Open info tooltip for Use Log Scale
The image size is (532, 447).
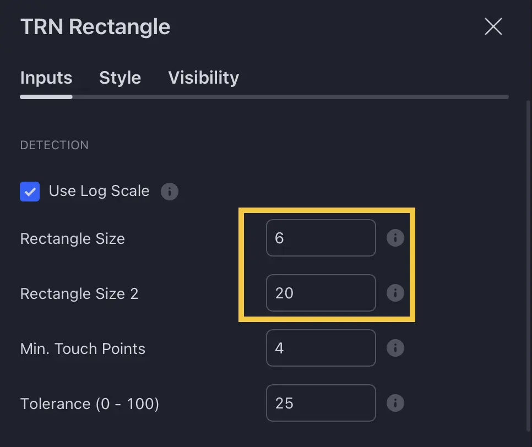click(x=170, y=192)
